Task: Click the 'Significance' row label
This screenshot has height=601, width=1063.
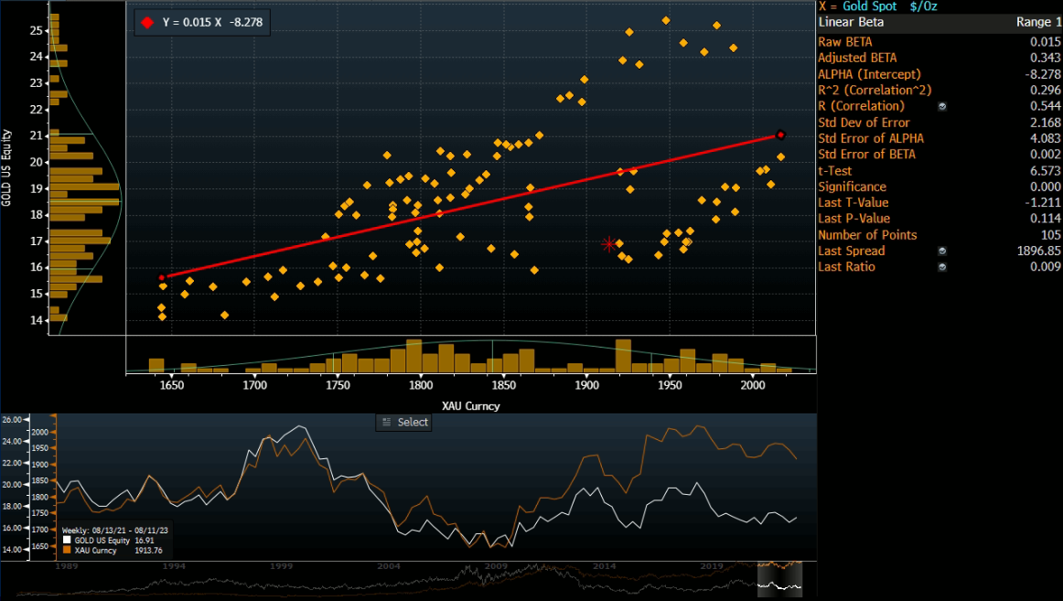Action: (853, 187)
